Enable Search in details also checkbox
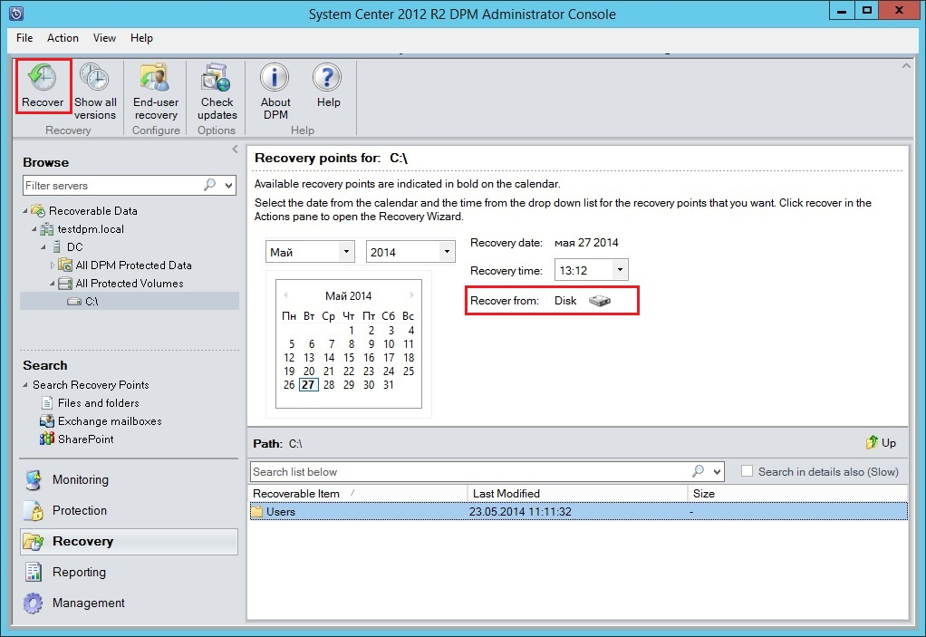The width and height of the screenshot is (926, 637). (747, 471)
